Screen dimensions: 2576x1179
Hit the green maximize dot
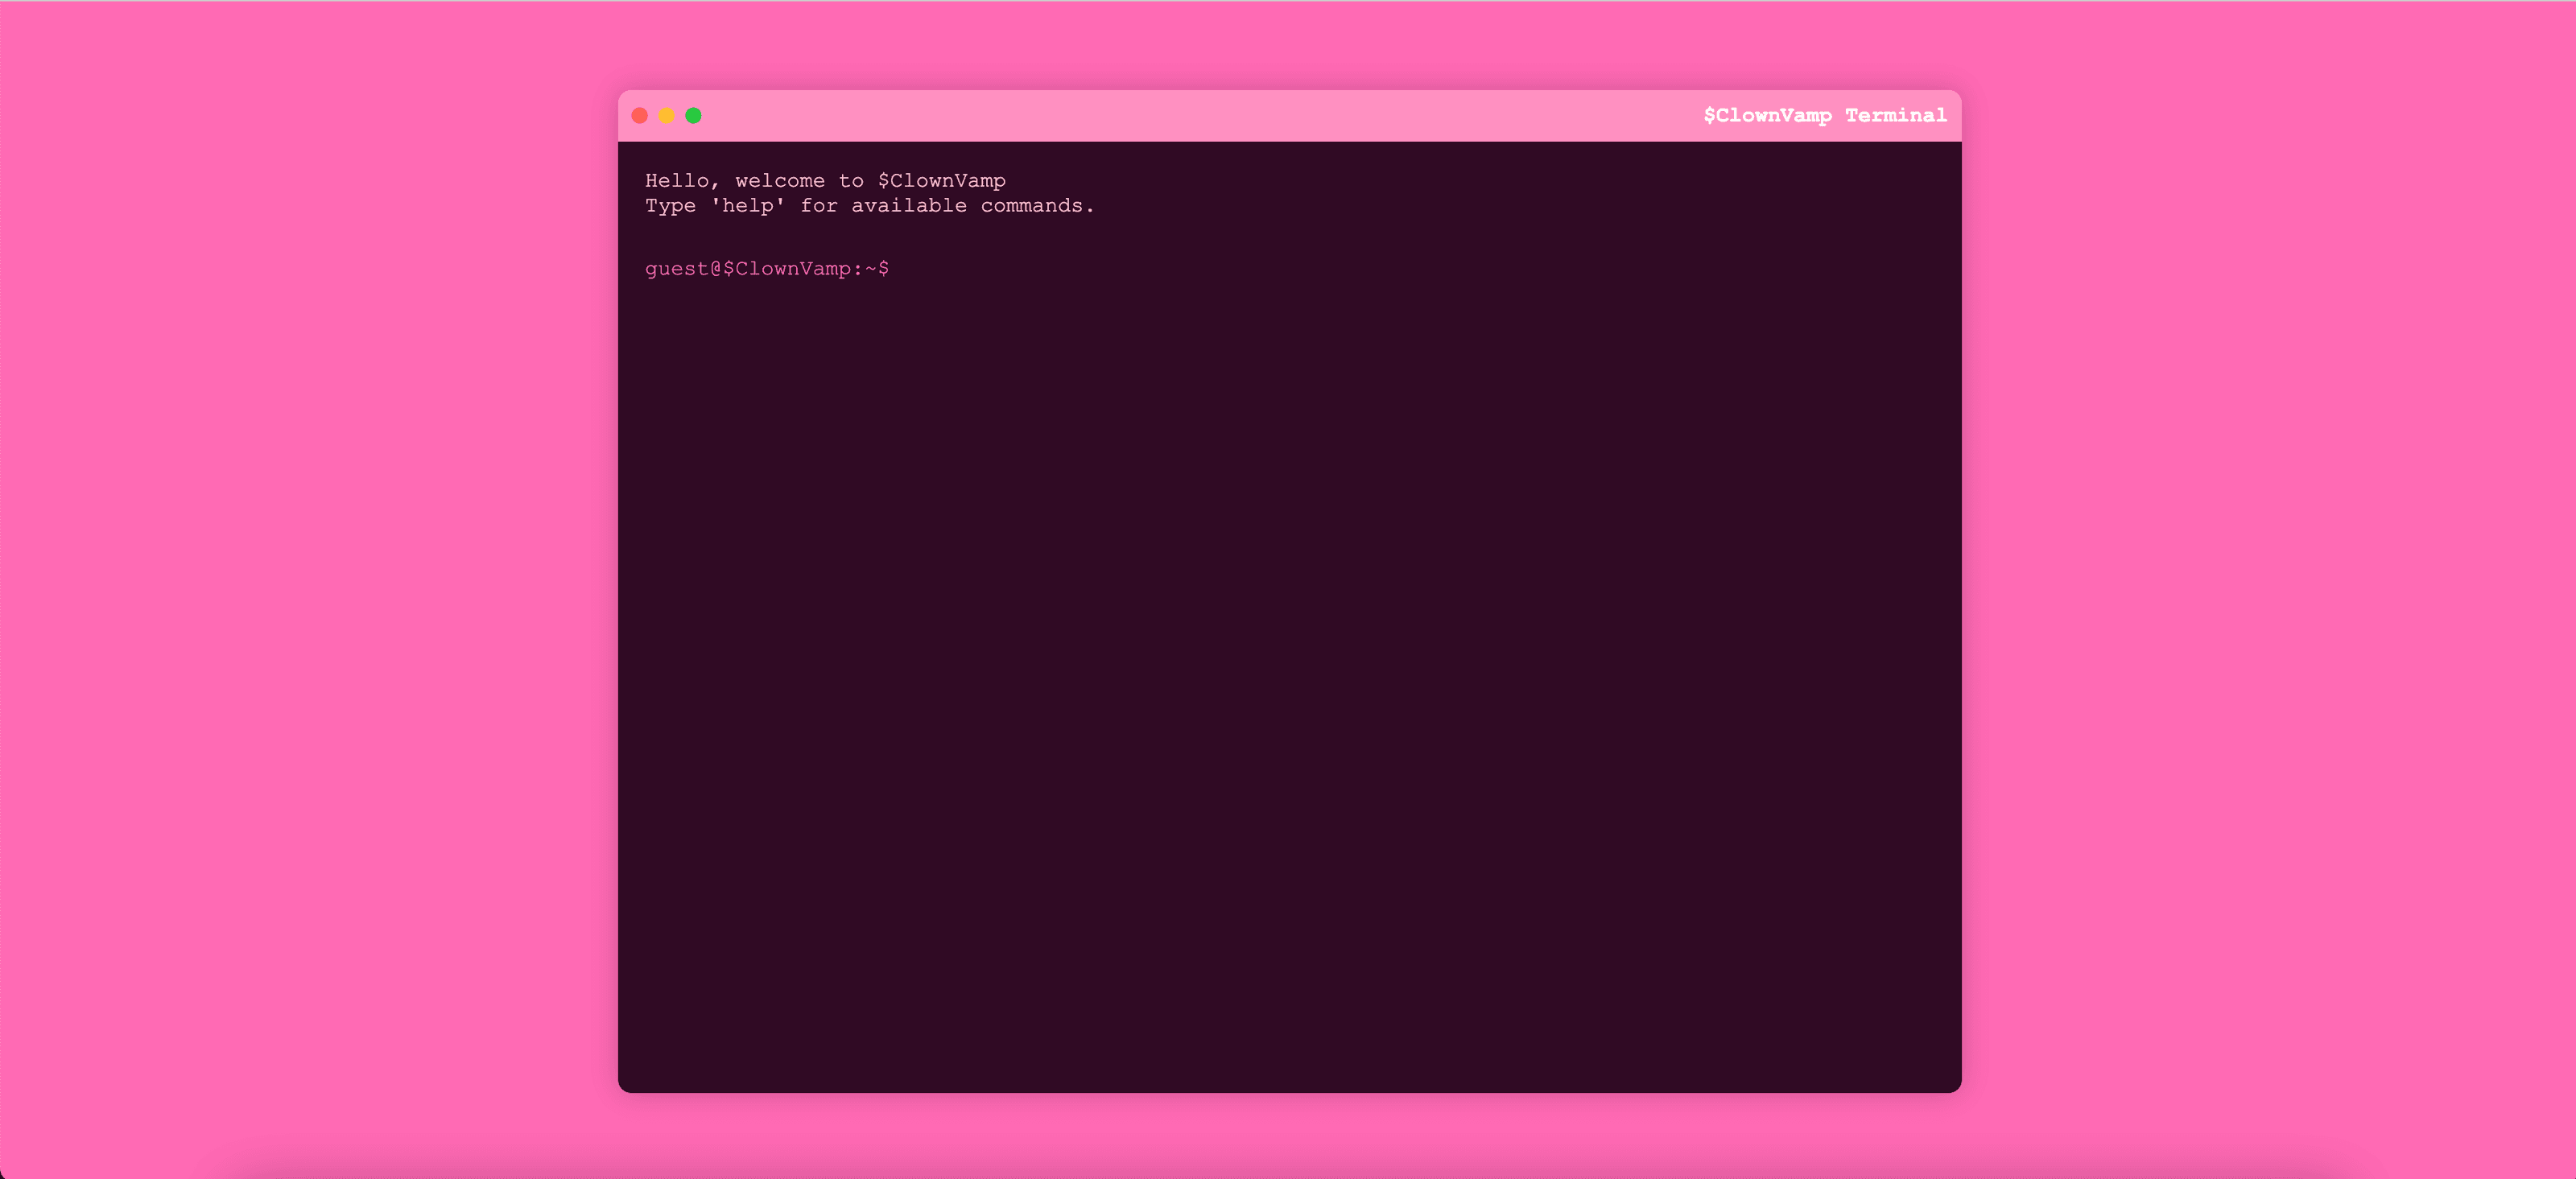pos(693,116)
